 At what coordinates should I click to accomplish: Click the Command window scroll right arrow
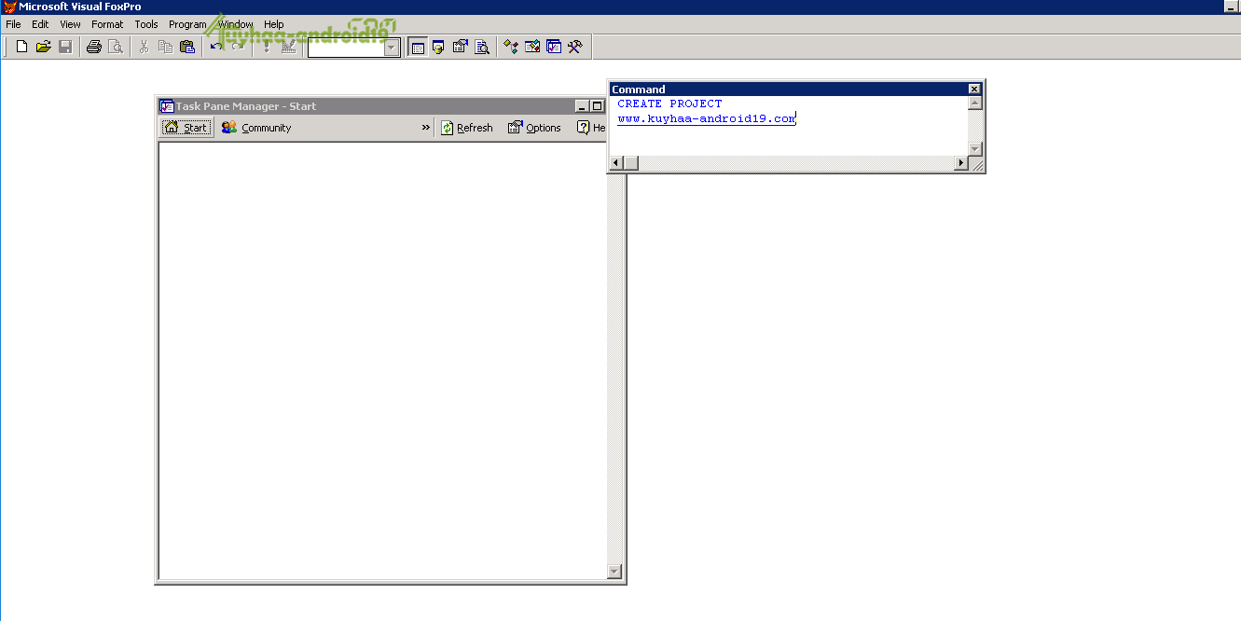[961, 163]
